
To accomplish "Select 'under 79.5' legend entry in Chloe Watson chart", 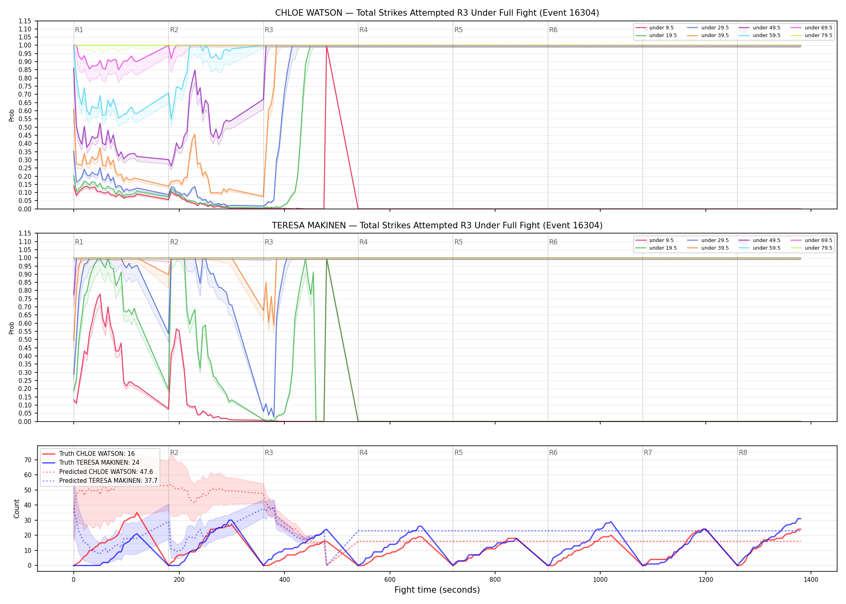I will pos(811,35).
